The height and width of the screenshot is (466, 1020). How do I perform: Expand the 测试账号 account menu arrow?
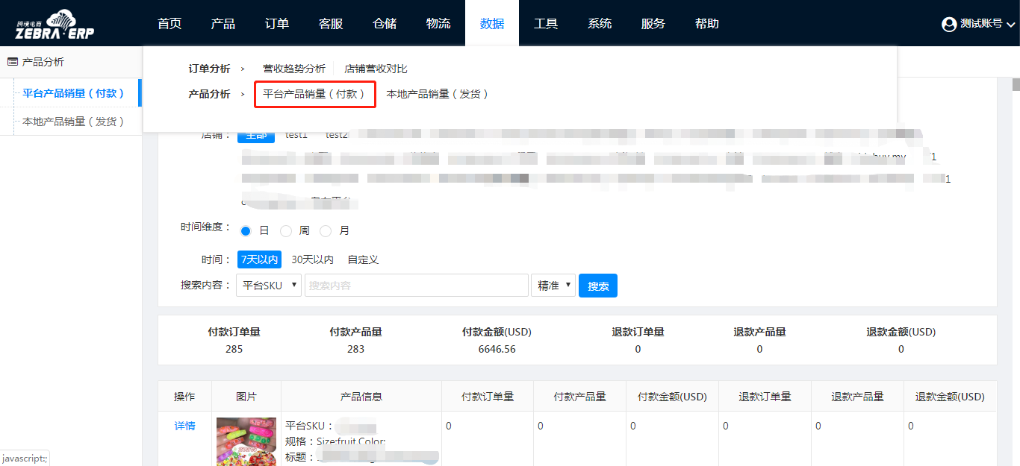tap(1011, 25)
